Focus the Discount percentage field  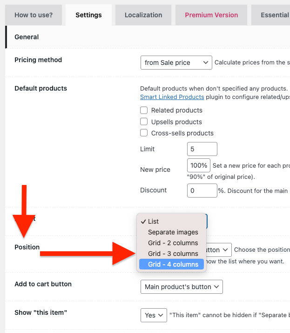click(x=202, y=191)
